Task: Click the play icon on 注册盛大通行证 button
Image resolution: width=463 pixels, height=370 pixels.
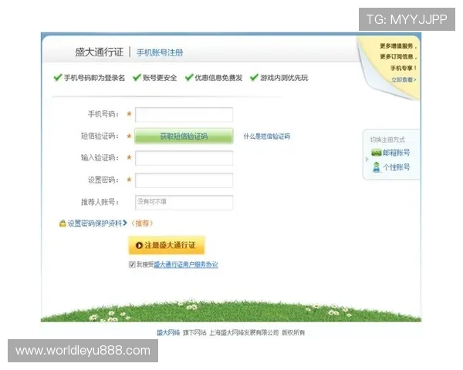Action: tap(139, 245)
